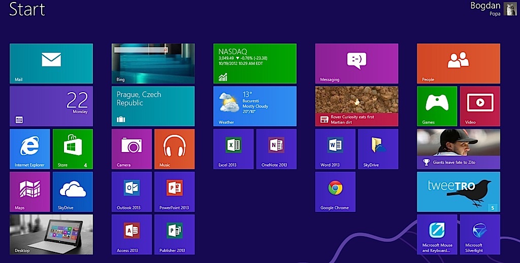Open the SkyDrive folder tile
Image resolution: width=520 pixels, height=263 pixels.
coord(378,149)
